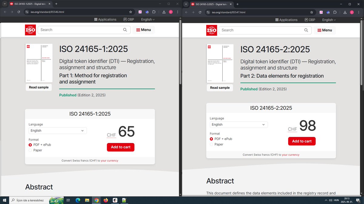Open File Explorer from the taskbar

(x=87, y=200)
